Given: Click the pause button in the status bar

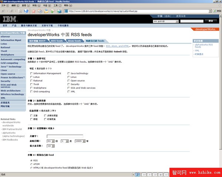Looking at the screenshot, I should [x=155, y=174].
